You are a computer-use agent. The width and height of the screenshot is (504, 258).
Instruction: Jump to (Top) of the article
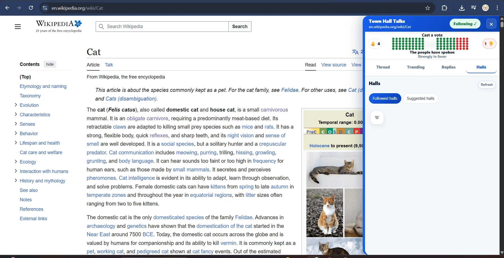click(x=25, y=77)
